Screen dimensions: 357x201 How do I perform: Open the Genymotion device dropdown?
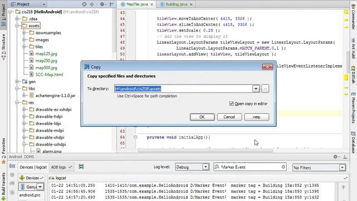(40, 187)
